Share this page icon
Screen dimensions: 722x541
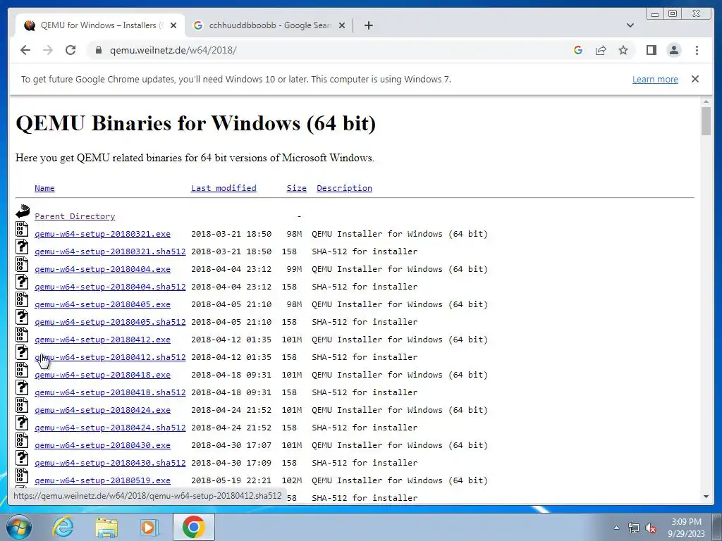point(601,50)
